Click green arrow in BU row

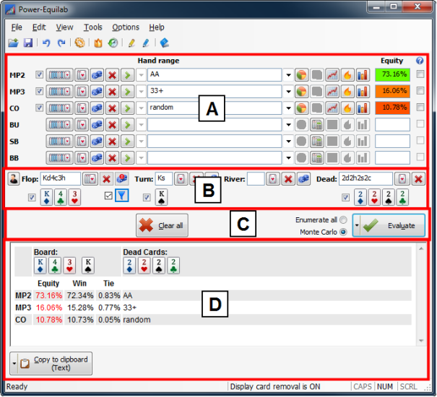127,125
